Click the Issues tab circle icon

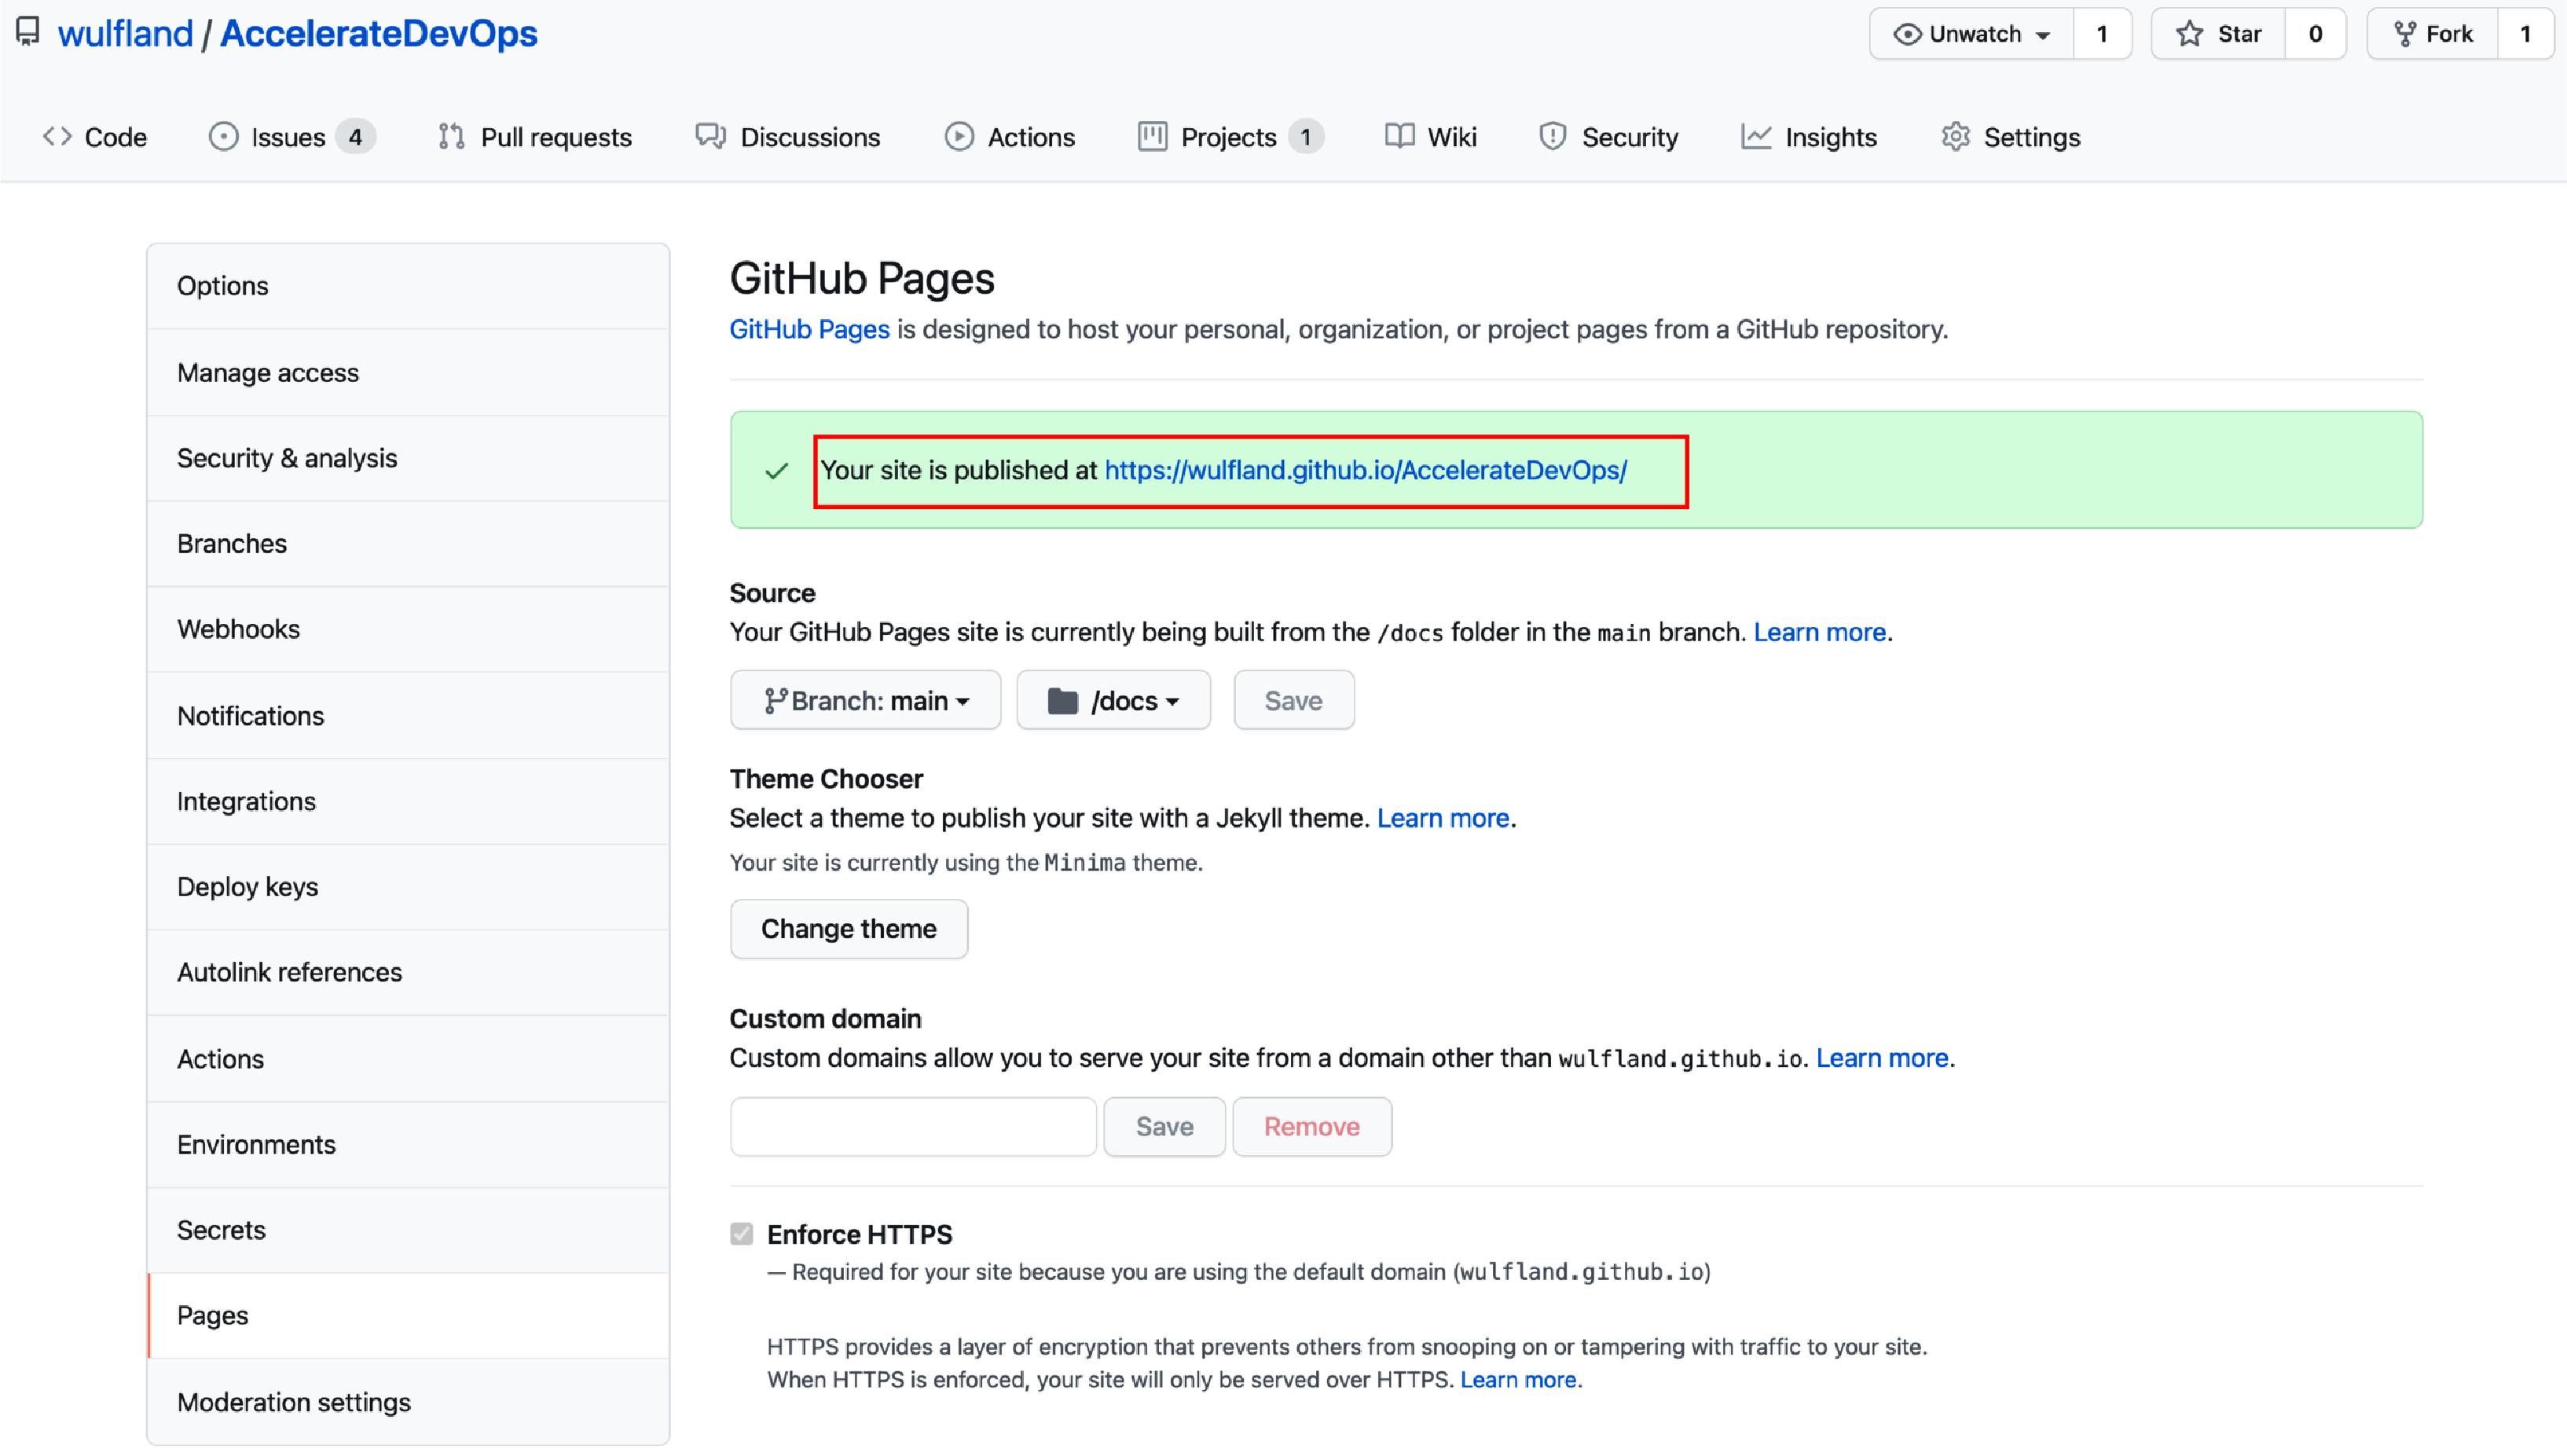pos(223,136)
